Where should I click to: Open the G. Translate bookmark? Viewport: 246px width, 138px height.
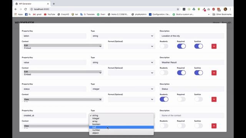pos(87,15)
